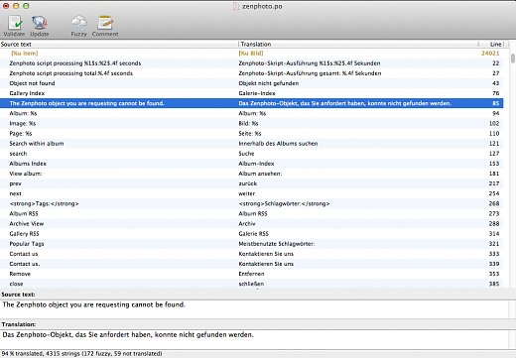Sort by the Source text column header
The height and width of the screenshot is (358, 516).
tap(119, 44)
